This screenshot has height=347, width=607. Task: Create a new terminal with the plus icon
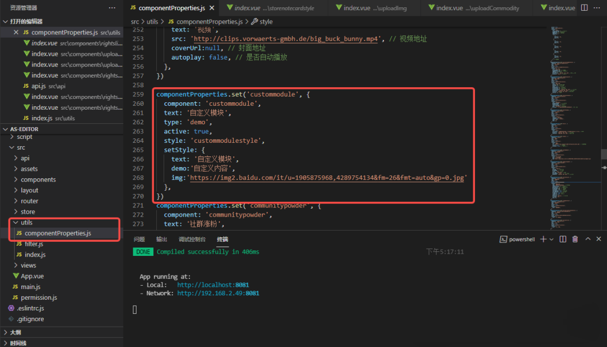tap(543, 239)
